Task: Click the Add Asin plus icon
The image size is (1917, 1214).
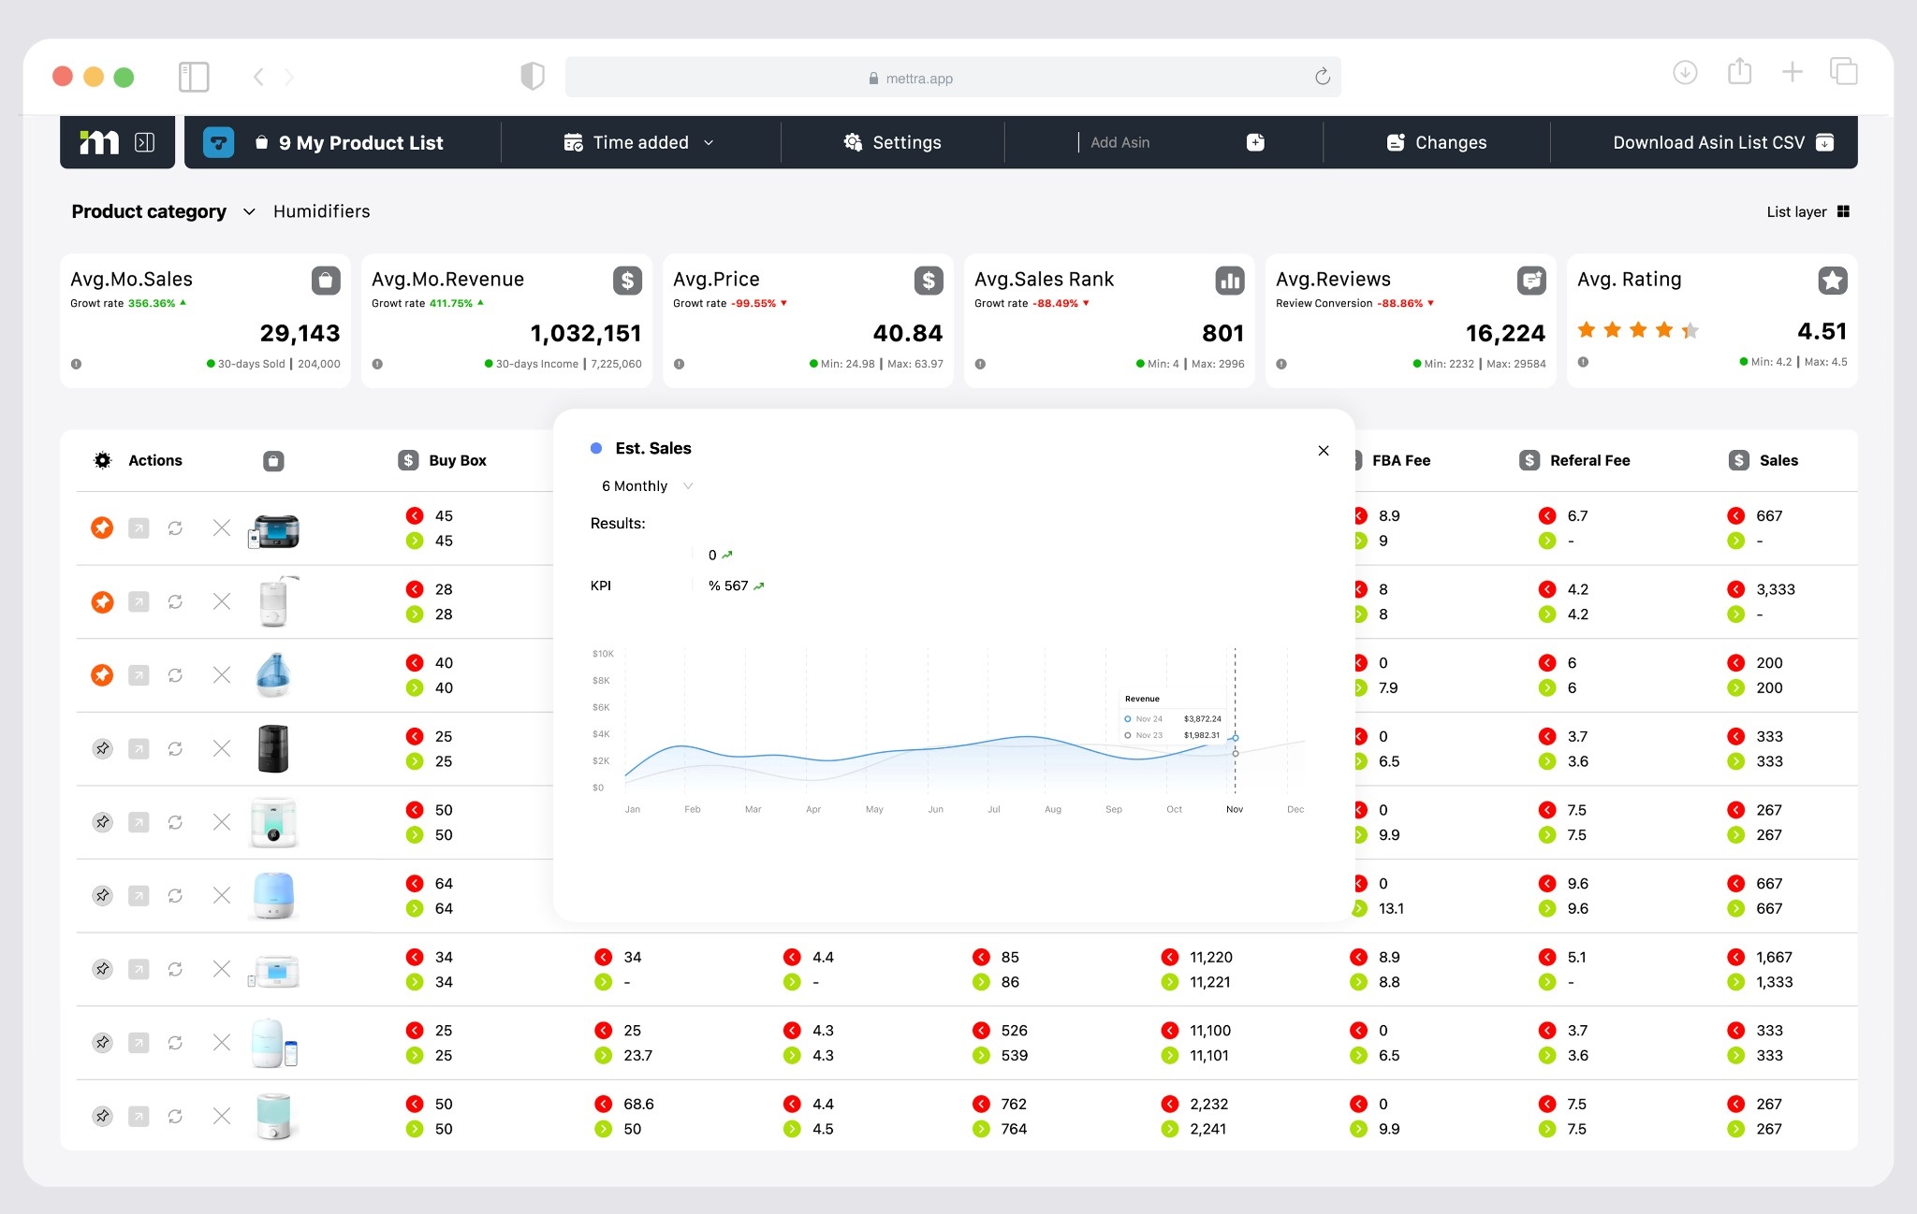Action: click(x=1255, y=142)
